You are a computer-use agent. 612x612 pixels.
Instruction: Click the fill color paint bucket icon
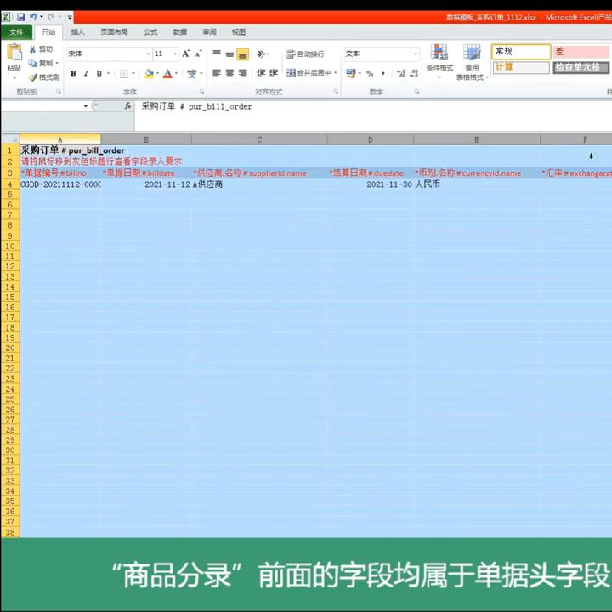149,73
